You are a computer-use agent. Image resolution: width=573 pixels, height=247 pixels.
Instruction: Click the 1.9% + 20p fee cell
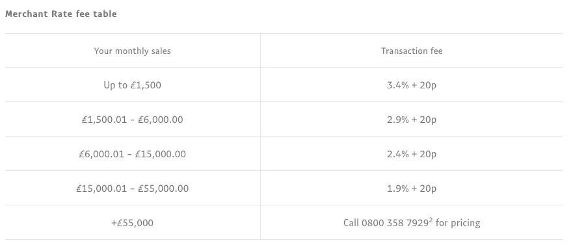click(412, 188)
